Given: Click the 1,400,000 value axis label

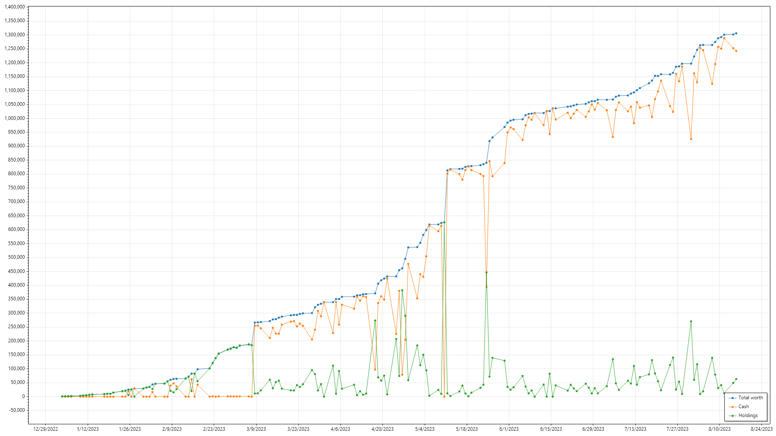Looking at the screenshot, I should click(15, 7).
